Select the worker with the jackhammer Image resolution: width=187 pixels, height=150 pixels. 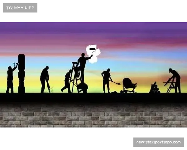click(45, 78)
